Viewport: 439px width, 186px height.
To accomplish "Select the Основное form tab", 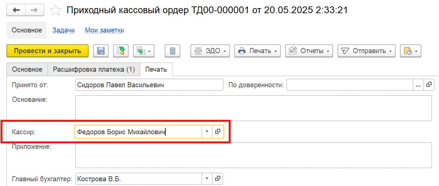I will 27,69.
